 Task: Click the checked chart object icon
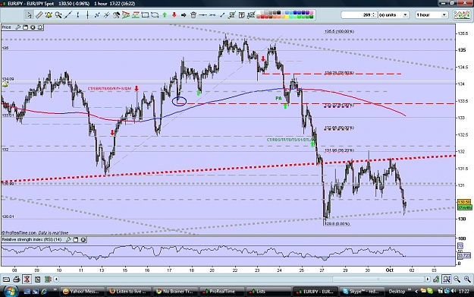(232, 15)
